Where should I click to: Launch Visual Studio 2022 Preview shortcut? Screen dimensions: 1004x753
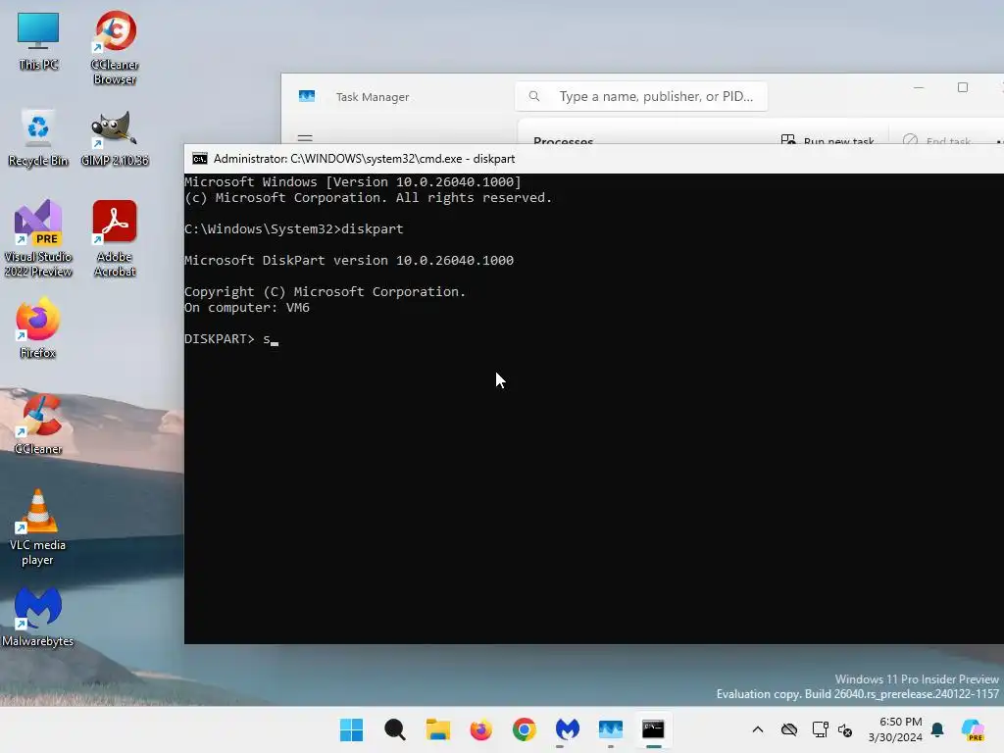tap(38, 238)
